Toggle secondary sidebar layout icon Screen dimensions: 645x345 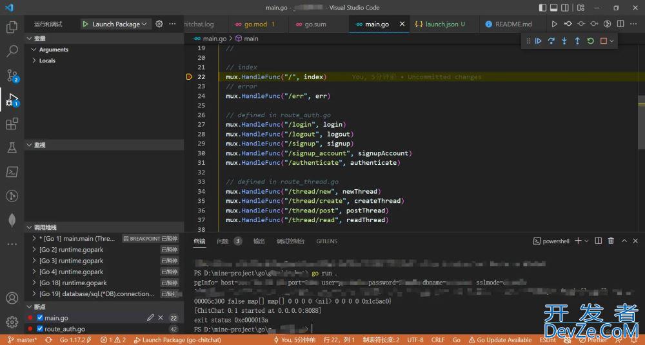click(x=565, y=7)
